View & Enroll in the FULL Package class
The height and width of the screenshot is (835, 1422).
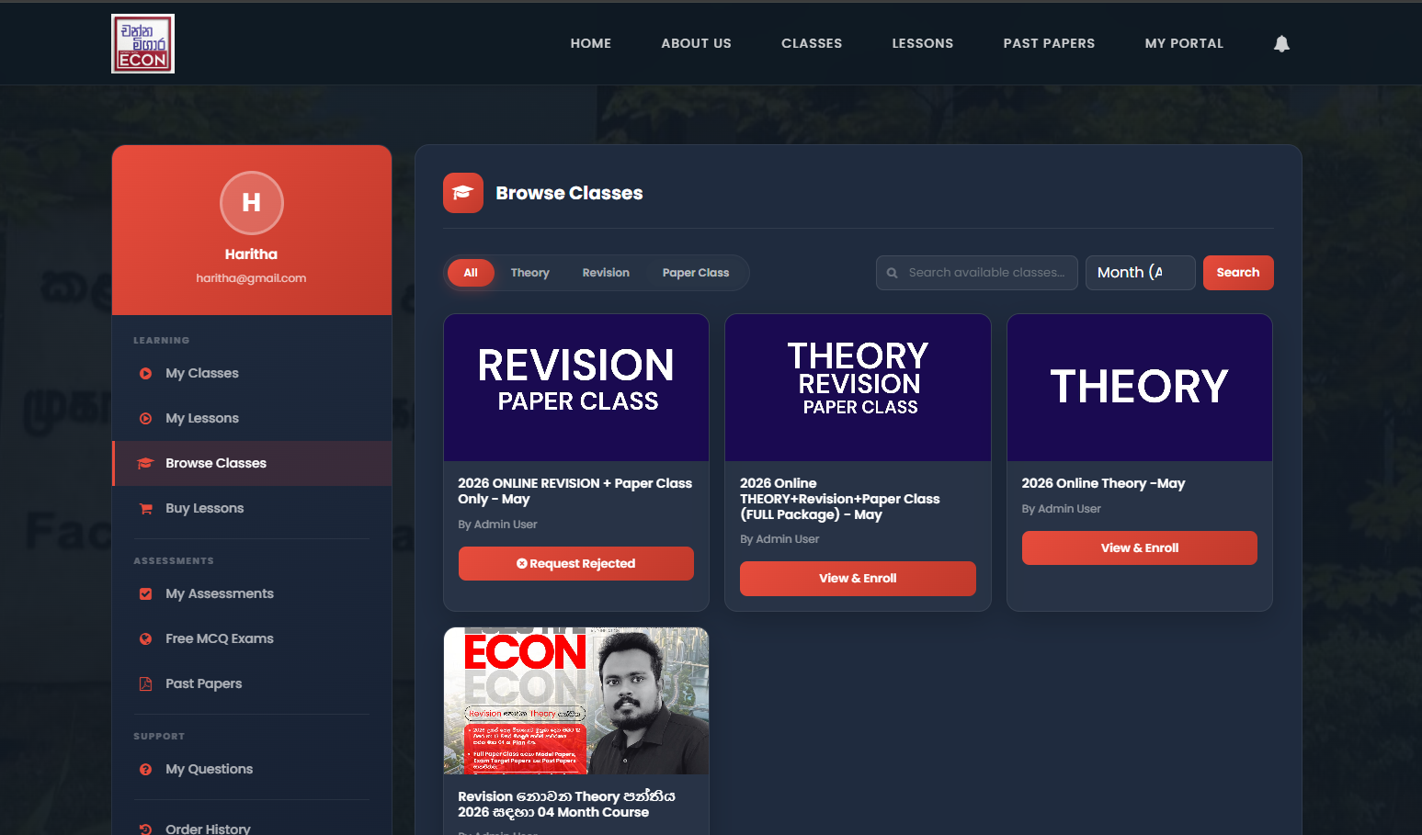click(858, 579)
